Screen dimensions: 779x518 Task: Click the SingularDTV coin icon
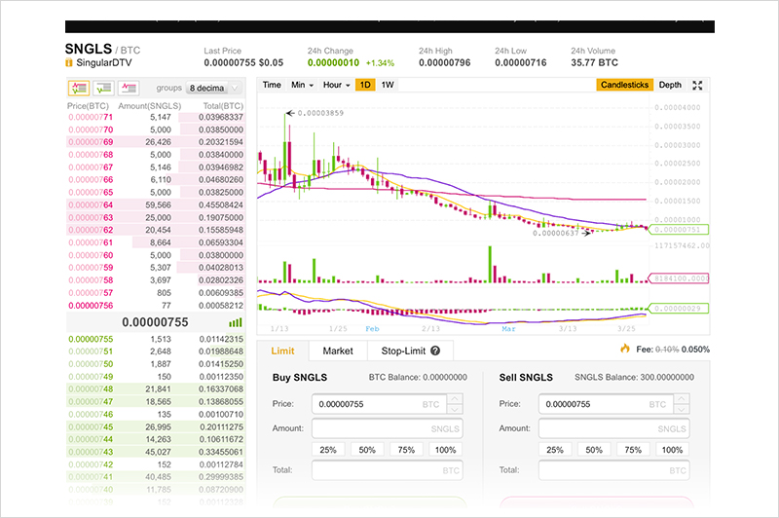(69, 63)
